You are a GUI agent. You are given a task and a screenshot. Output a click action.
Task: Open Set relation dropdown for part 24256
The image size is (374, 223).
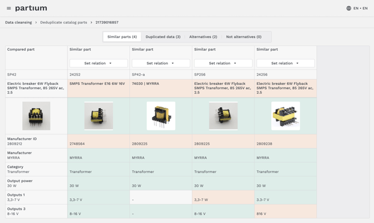point(285,63)
